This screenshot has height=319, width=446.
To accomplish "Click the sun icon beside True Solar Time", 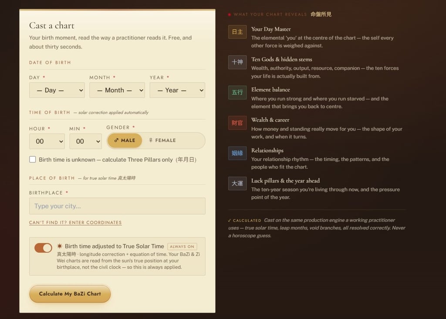I will 59,246.
